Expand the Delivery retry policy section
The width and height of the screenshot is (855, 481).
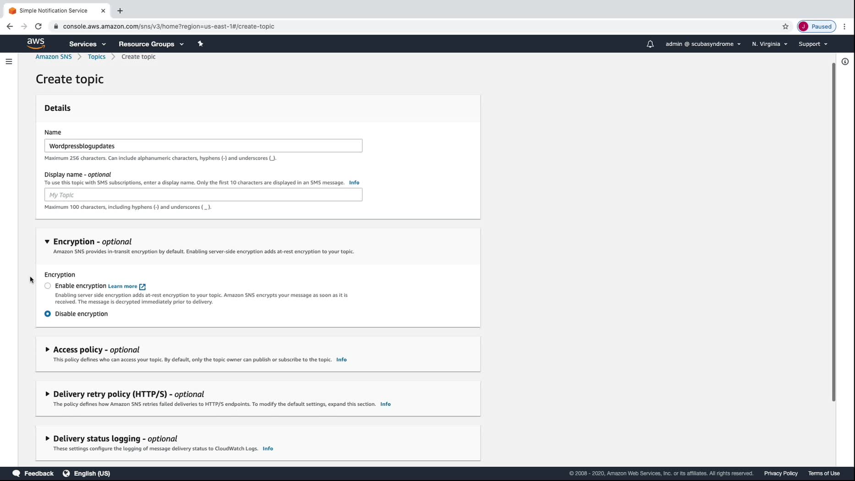click(x=47, y=394)
